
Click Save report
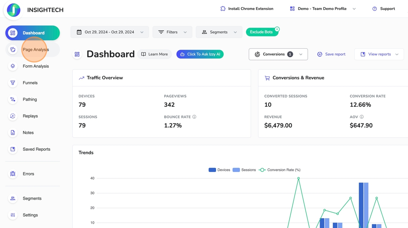point(331,54)
